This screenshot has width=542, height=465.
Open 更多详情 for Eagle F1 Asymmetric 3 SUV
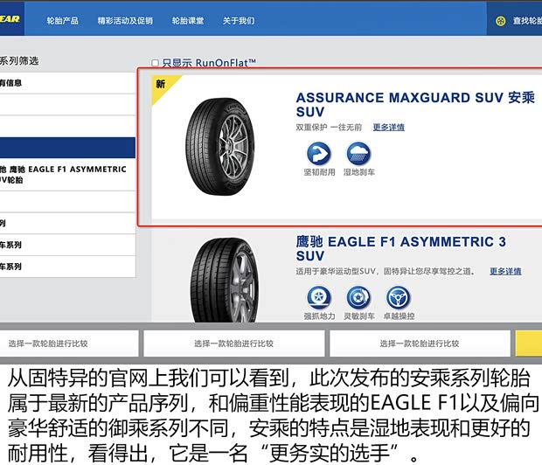[x=505, y=271]
